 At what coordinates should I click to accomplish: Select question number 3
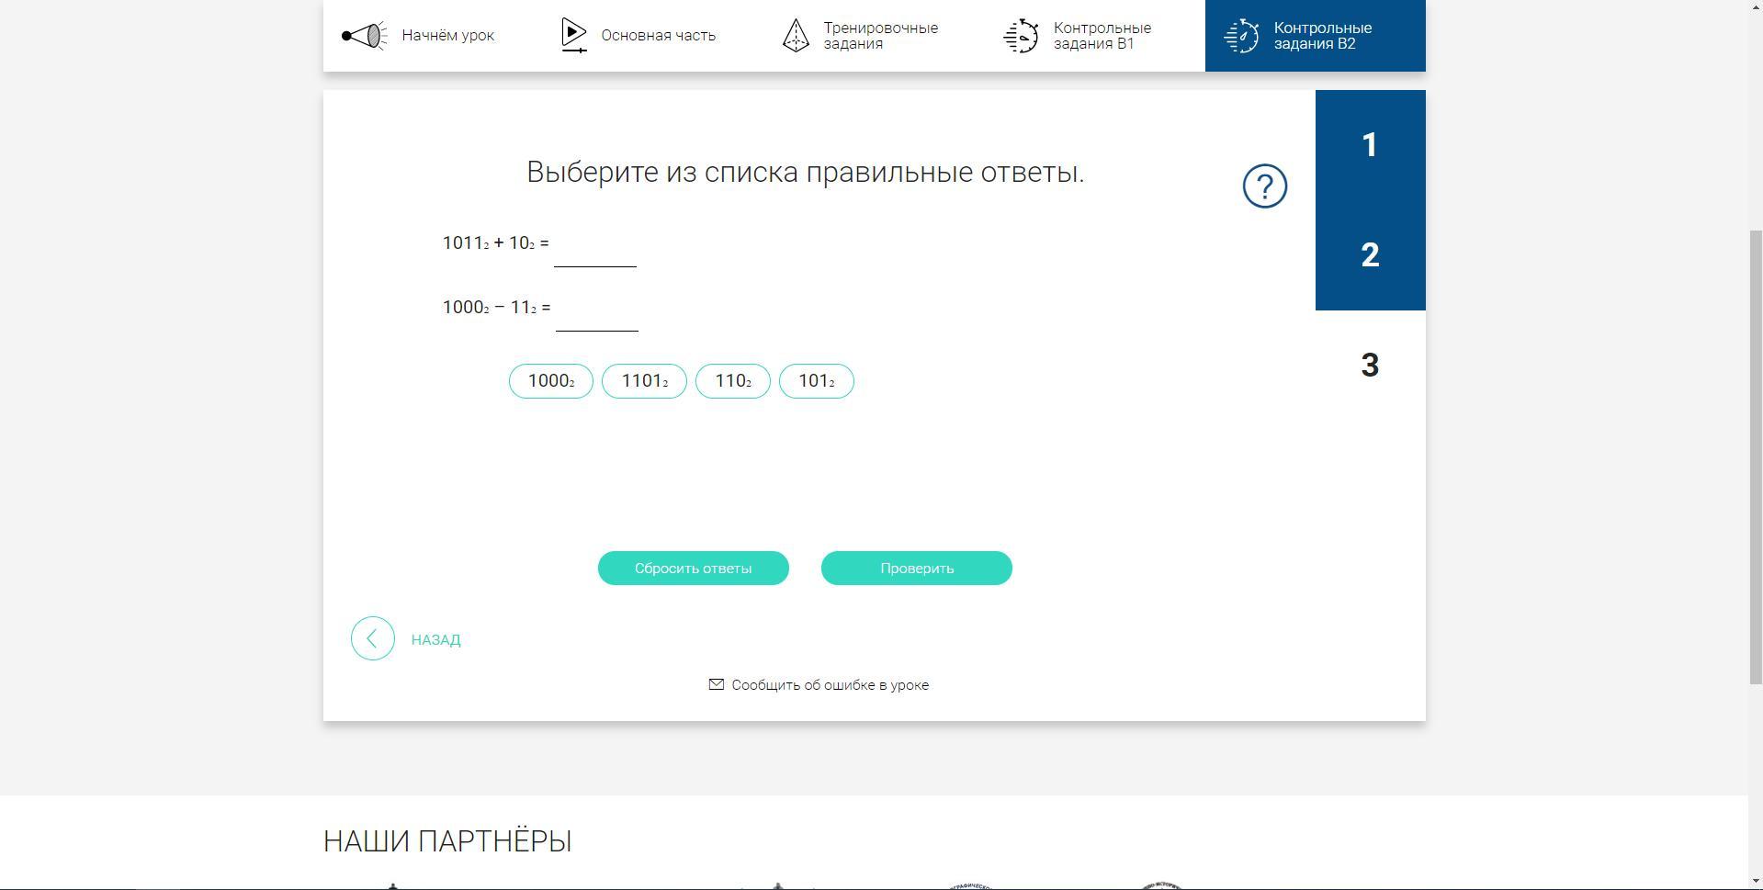click(1370, 366)
